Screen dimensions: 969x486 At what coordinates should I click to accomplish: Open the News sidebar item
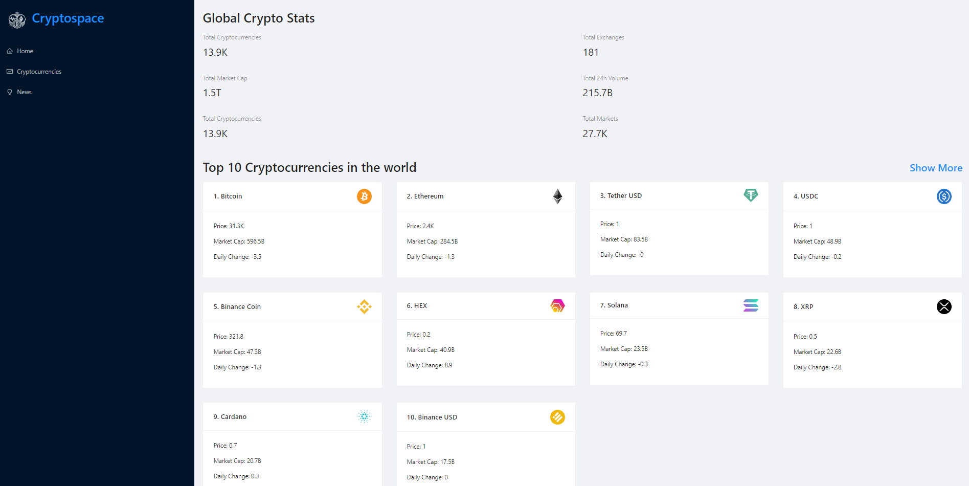(x=24, y=92)
